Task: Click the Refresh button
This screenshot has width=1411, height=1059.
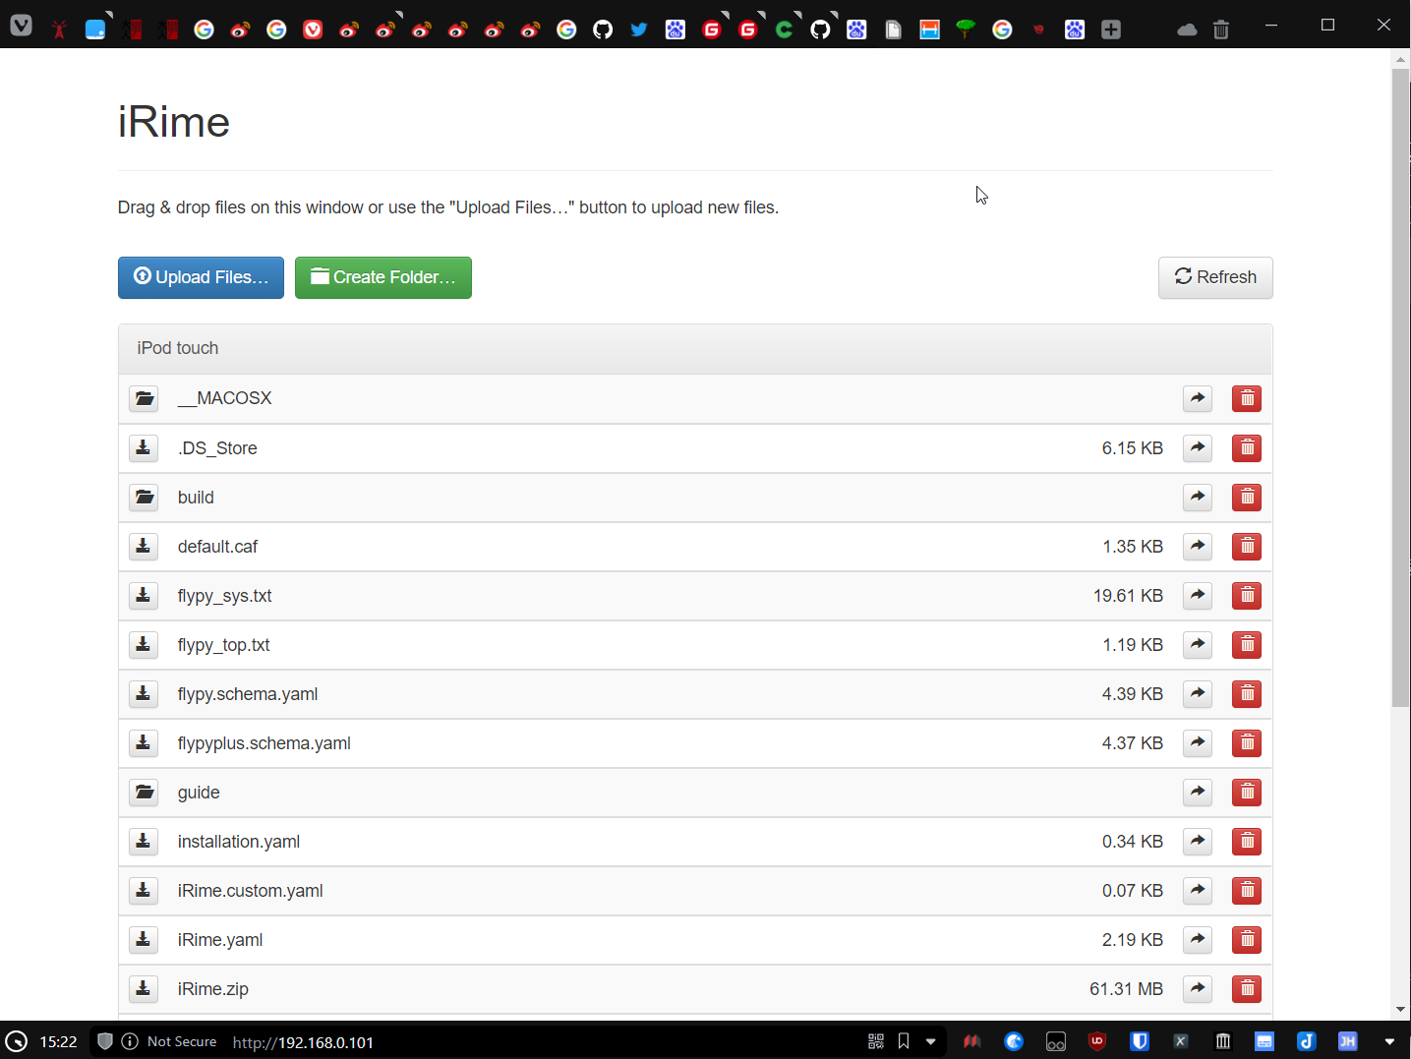Action: tap(1214, 277)
